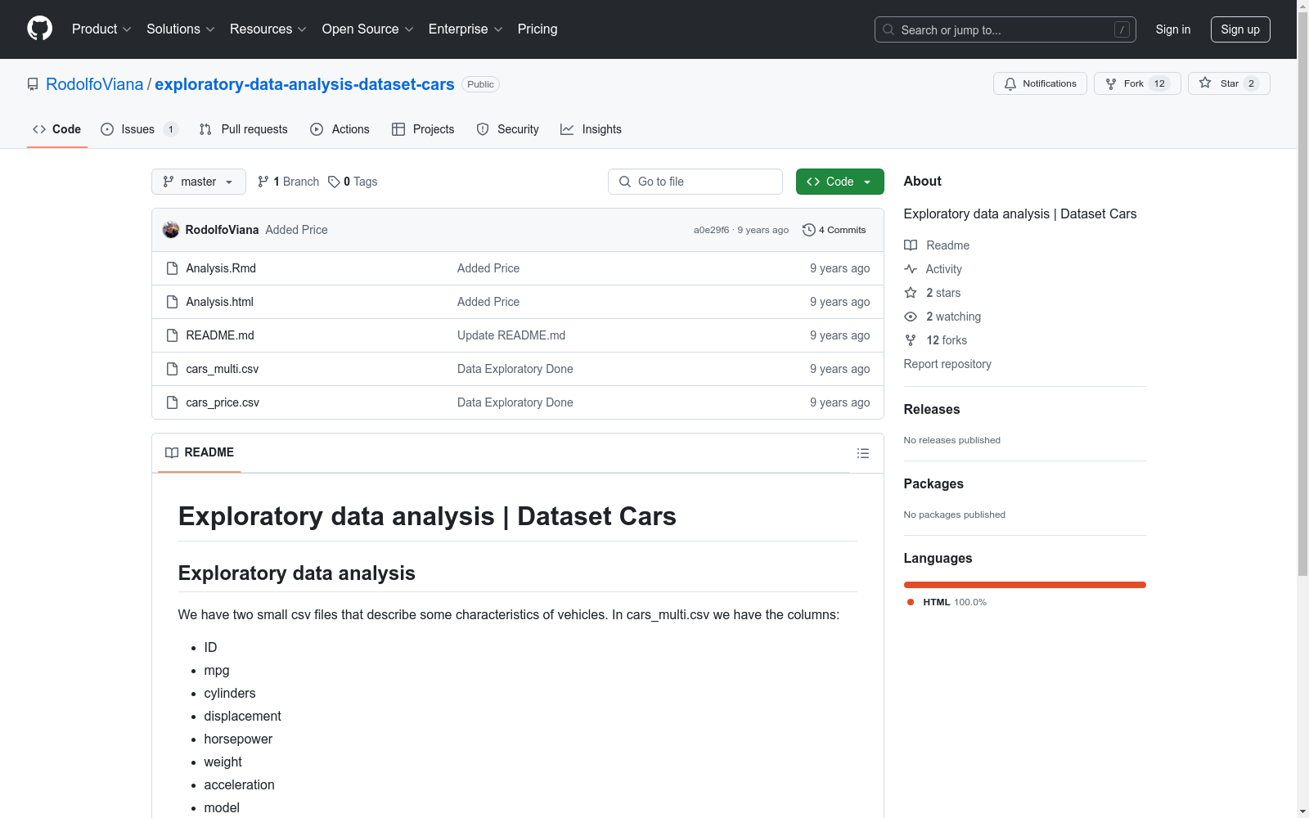Image resolution: width=1309 pixels, height=818 pixels.
Task: Focus the Go to file field
Action: pos(695,182)
